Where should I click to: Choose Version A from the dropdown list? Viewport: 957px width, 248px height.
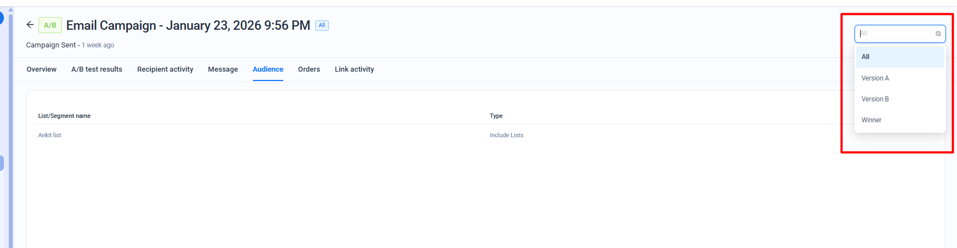pyautogui.click(x=875, y=78)
